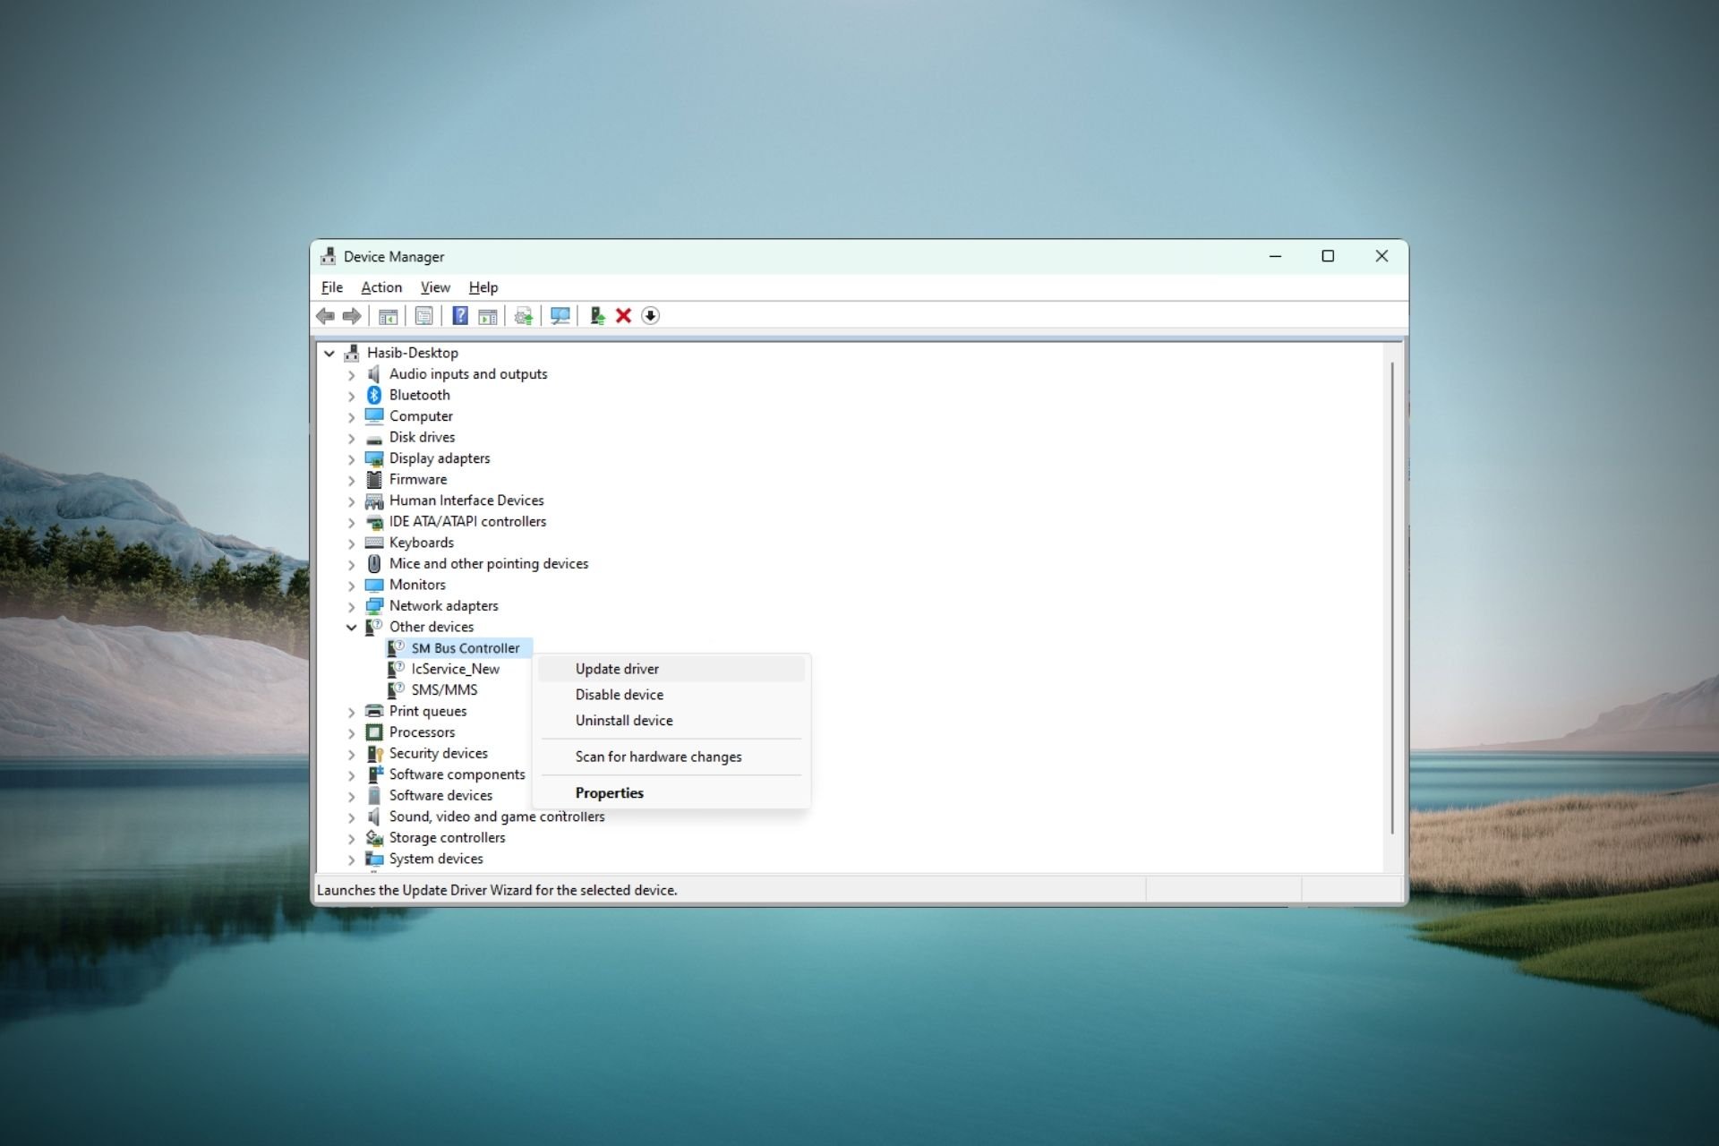Select the SMS/MMS device entry

pyautogui.click(x=444, y=690)
